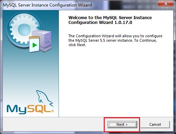Click the gray button bar left of Next
This screenshot has height=134, width=176.
point(54,124)
